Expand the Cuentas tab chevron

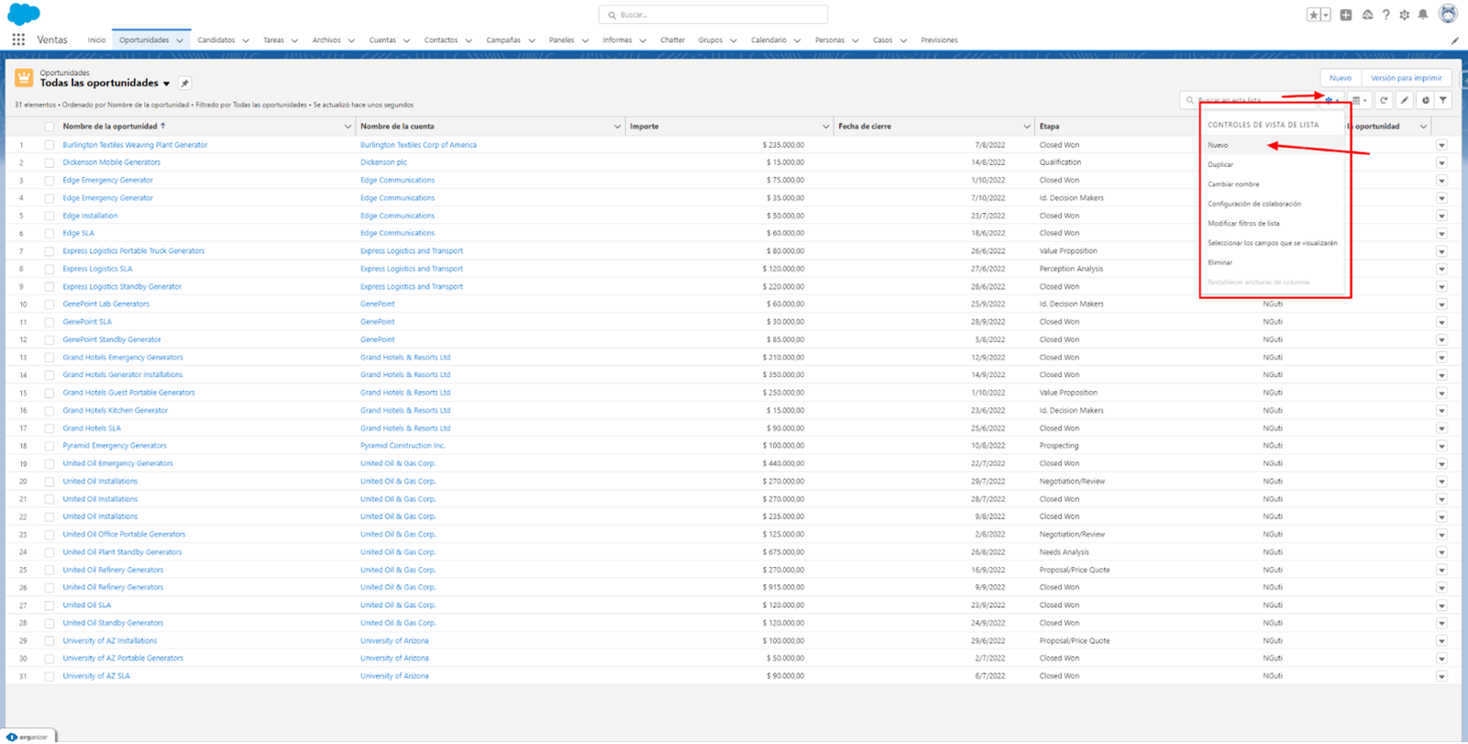[x=406, y=40]
